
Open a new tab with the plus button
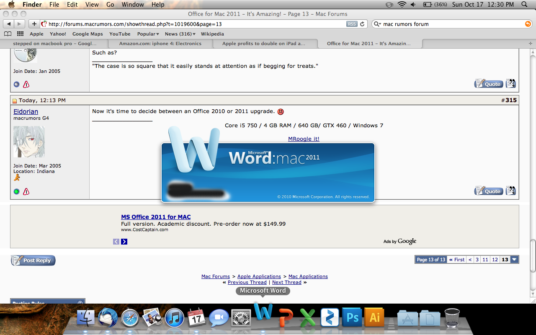[x=531, y=44]
